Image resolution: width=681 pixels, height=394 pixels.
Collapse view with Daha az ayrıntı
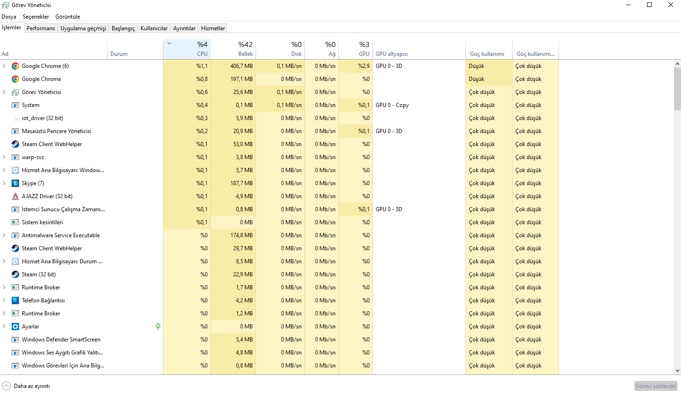pos(31,386)
